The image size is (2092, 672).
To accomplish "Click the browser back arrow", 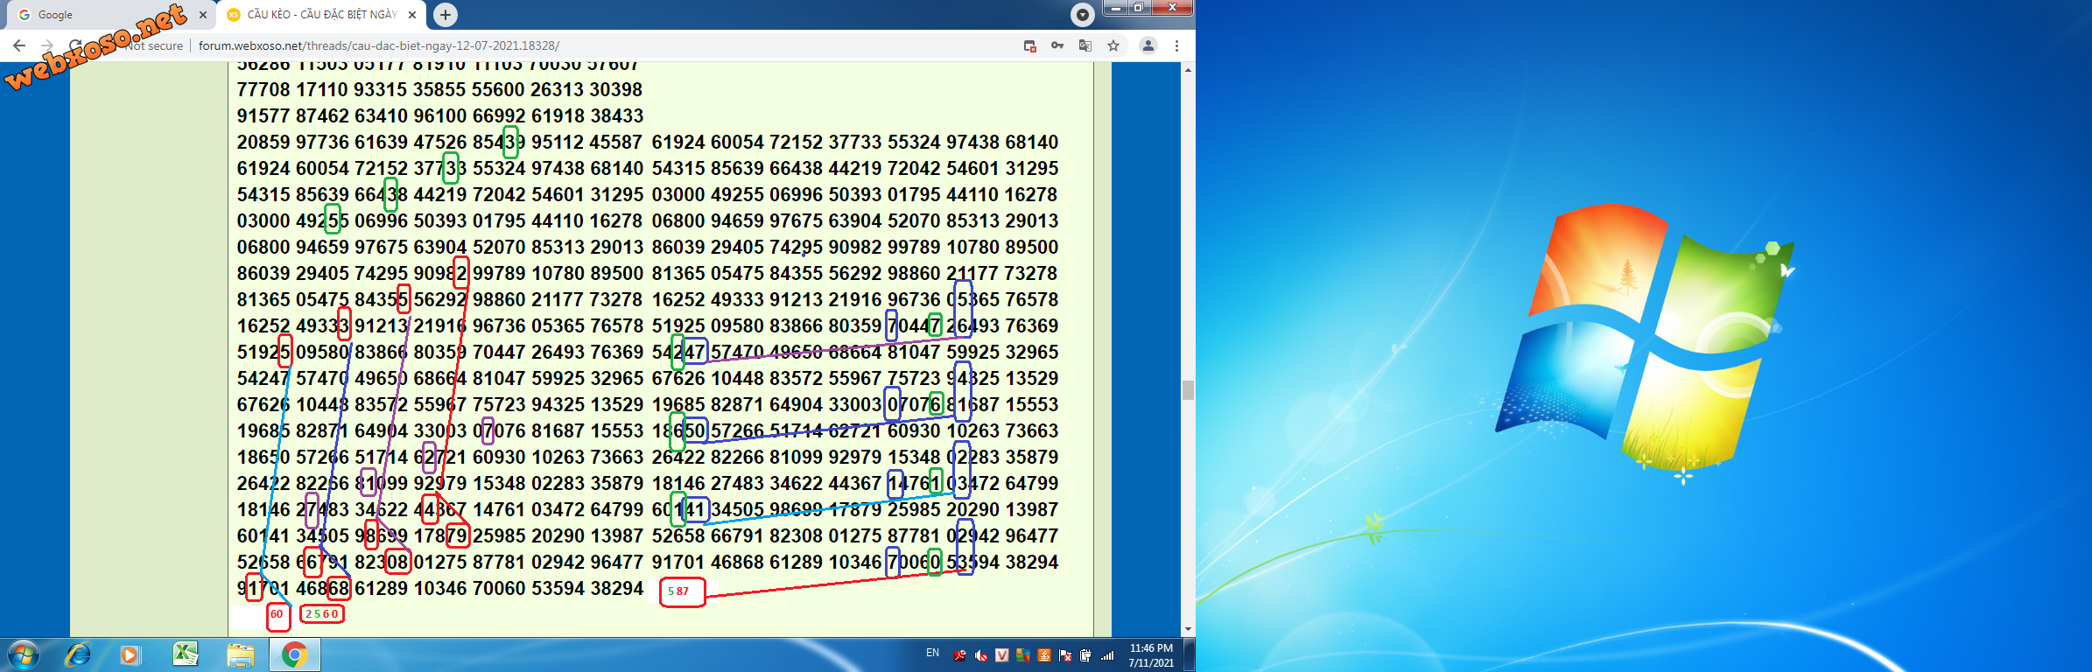I will pos(19,45).
